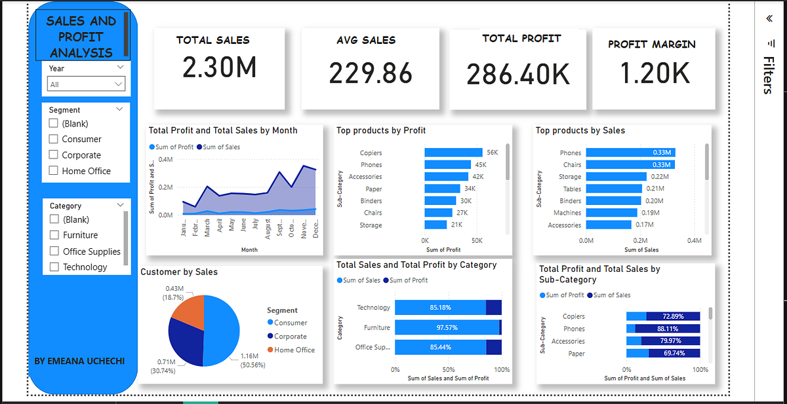Screen dimensions: 787x404
Task: Collapse the Category slicer using its chevron
Action: tap(120, 204)
